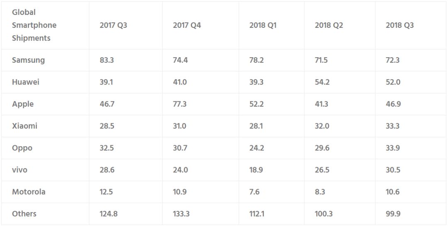Click the Motorola row label
The image size is (448, 227).
point(29,192)
